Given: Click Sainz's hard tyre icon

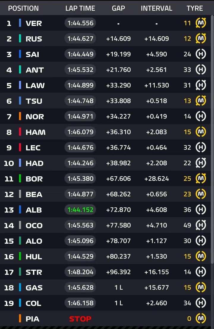Looking at the screenshot, I should pyautogui.click(x=201, y=54).
